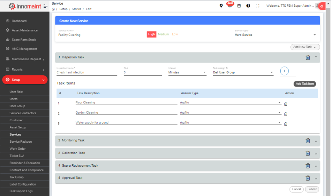Navigate to Services in the sidebar menu

(15, 134)
